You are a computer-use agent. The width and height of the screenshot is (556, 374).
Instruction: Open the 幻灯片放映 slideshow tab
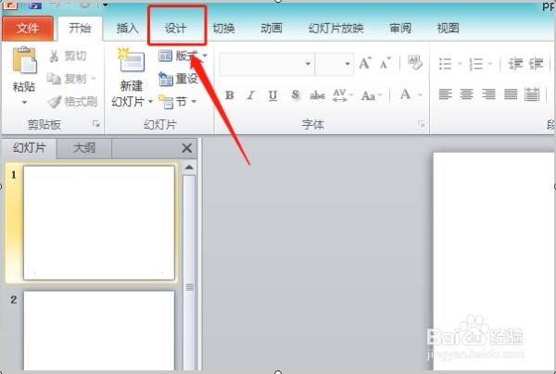(335, 28)
